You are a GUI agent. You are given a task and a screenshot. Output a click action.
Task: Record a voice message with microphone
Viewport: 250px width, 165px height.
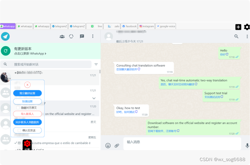247,146
